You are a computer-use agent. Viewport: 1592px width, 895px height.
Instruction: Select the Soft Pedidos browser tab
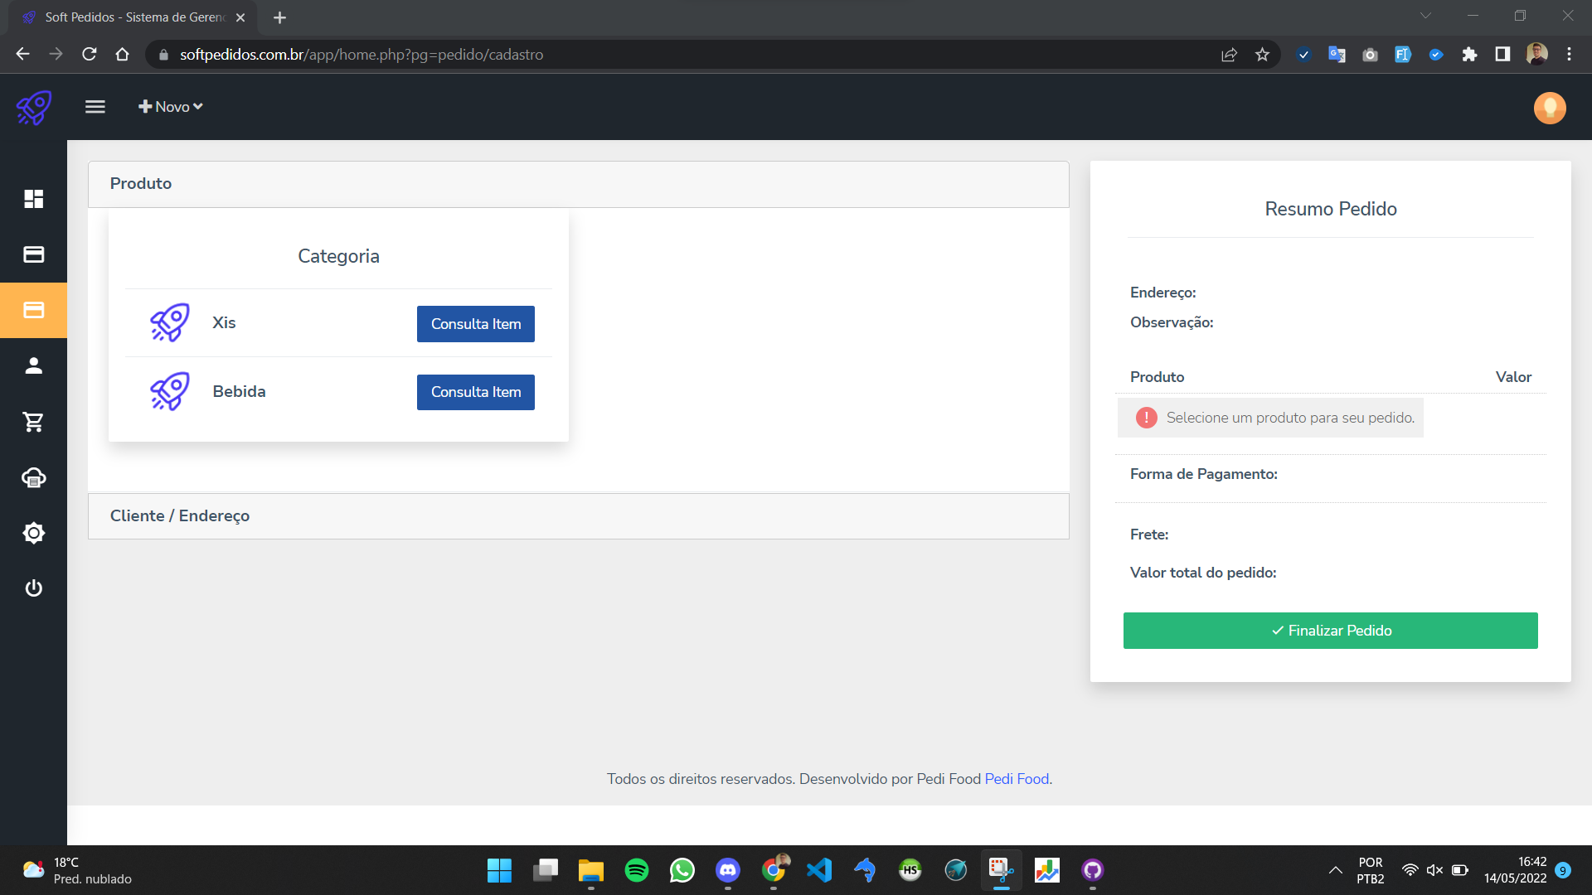coord(133,17)
